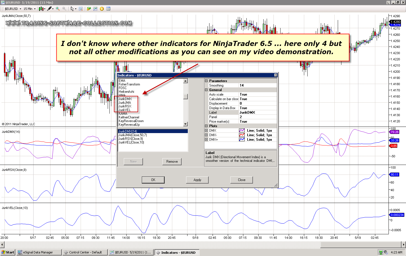Viewport: 406px width, 256px height.
Task: Select KeltnerChannel from available indicators list
Action: click(x=129, y=117)
